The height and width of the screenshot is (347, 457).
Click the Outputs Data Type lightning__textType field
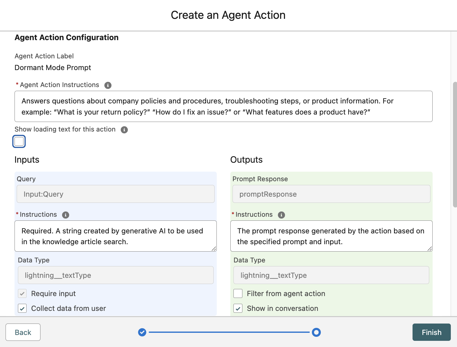click(331, 275)
